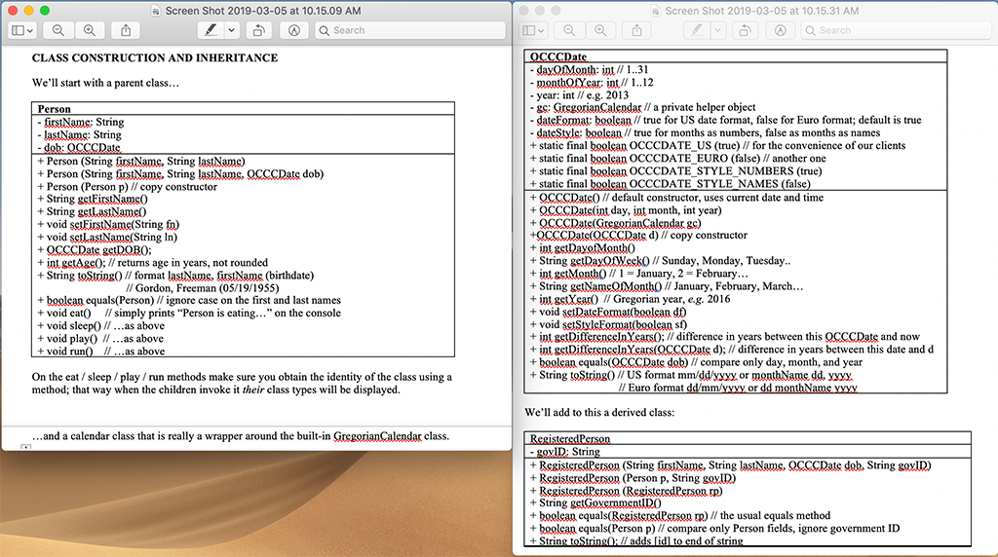Image resolution: width=998 pixels, height=557 pixels.
Task: Click 'Person (Person p) // copy constructor' line
Action: [128, 186]
